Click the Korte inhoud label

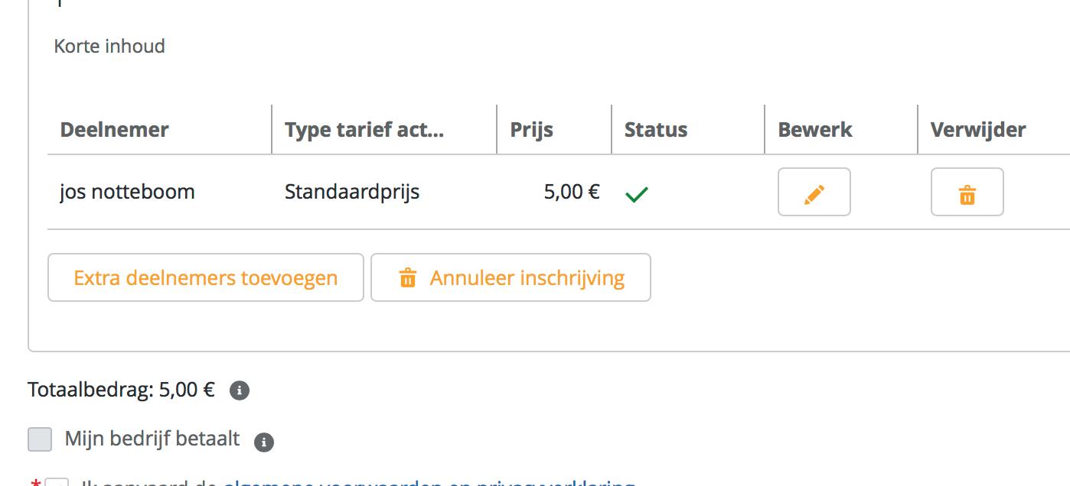pyautogui.click(x=109, y=46)
